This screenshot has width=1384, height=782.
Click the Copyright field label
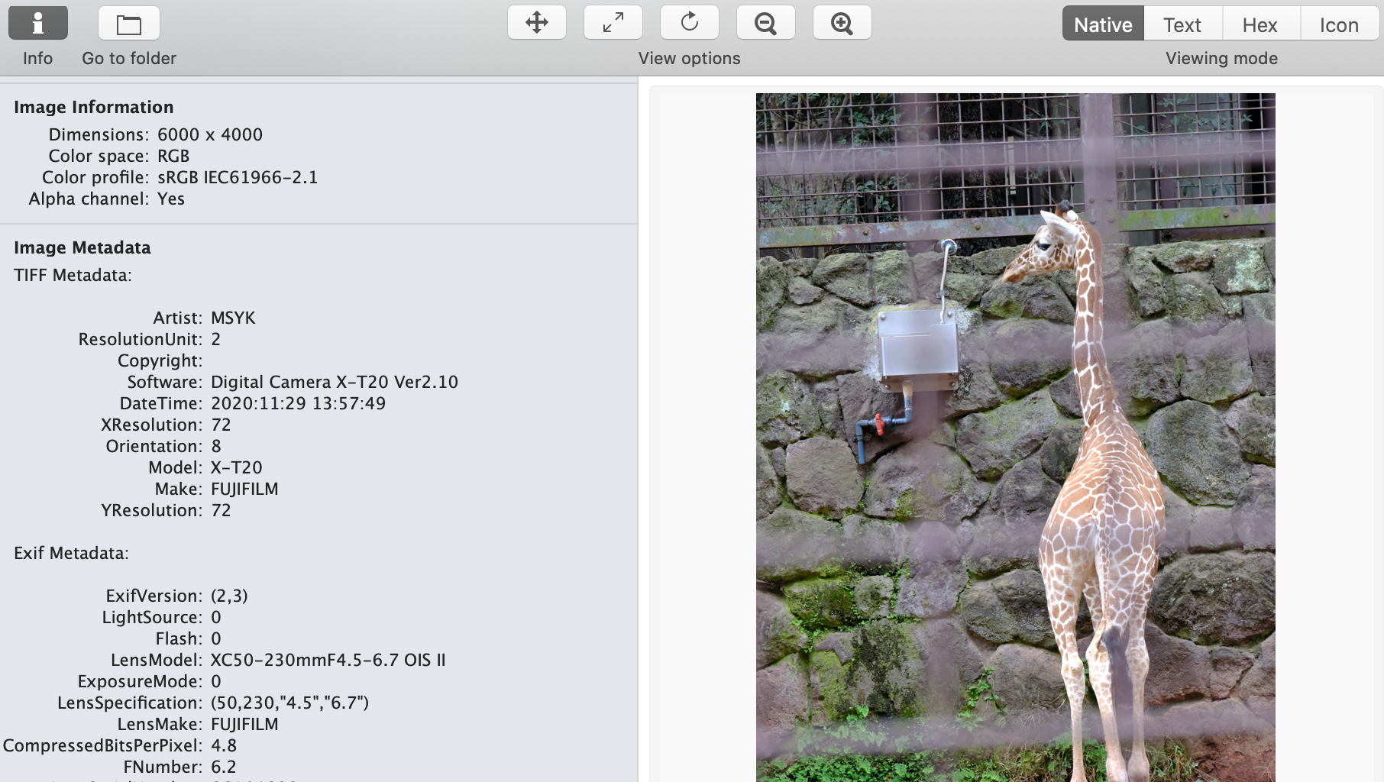[x=160, y=360]
